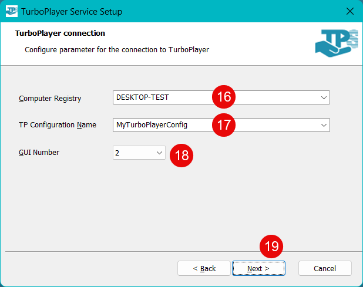Image resolution: width=363 pixels, height=287 pixels.
Task: Open the TP Configuration Name dropdown arrow
Action: 323,125
